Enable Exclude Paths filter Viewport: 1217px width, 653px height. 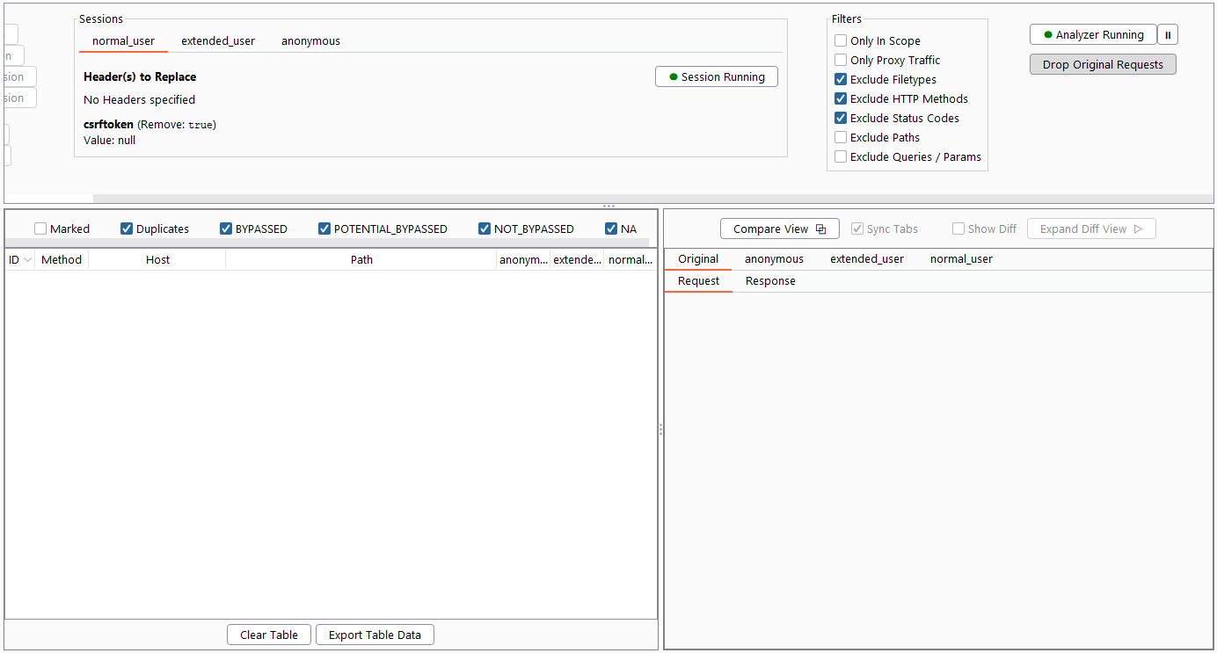pyautogui.click(x=841, y=138)
